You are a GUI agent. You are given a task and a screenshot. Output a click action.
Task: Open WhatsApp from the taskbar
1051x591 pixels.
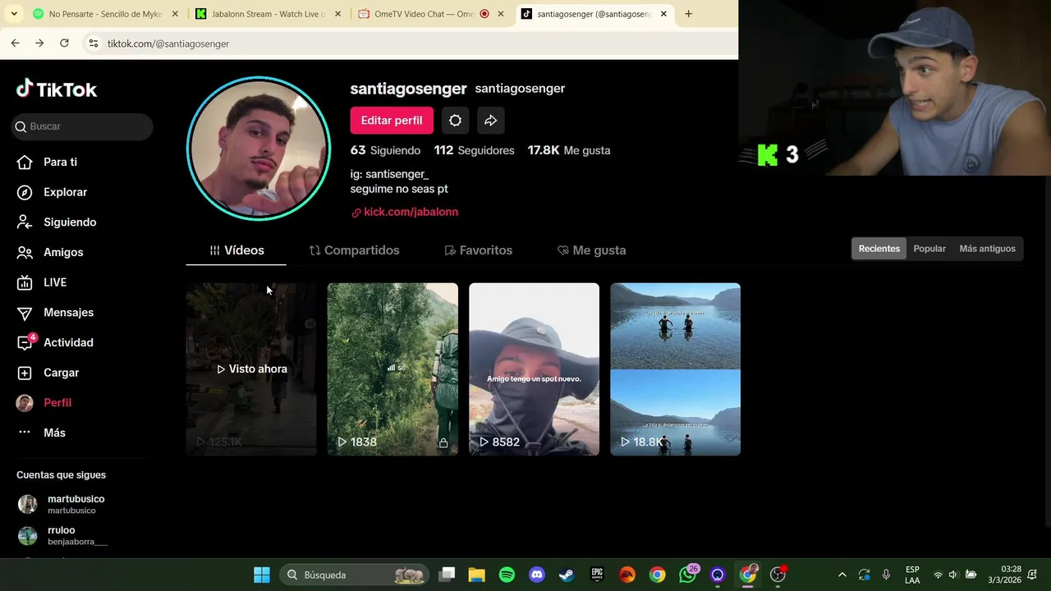(x=687, y=575)
